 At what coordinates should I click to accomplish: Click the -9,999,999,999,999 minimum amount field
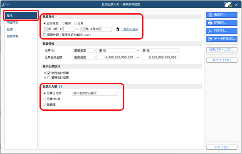click(x=116, y=57)
